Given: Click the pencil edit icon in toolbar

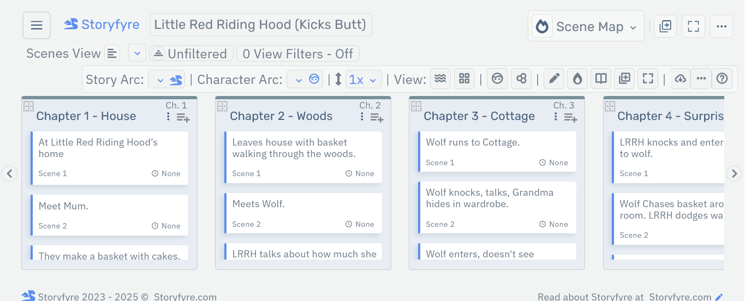Looking at the screenshot, I should coord(554,79).
